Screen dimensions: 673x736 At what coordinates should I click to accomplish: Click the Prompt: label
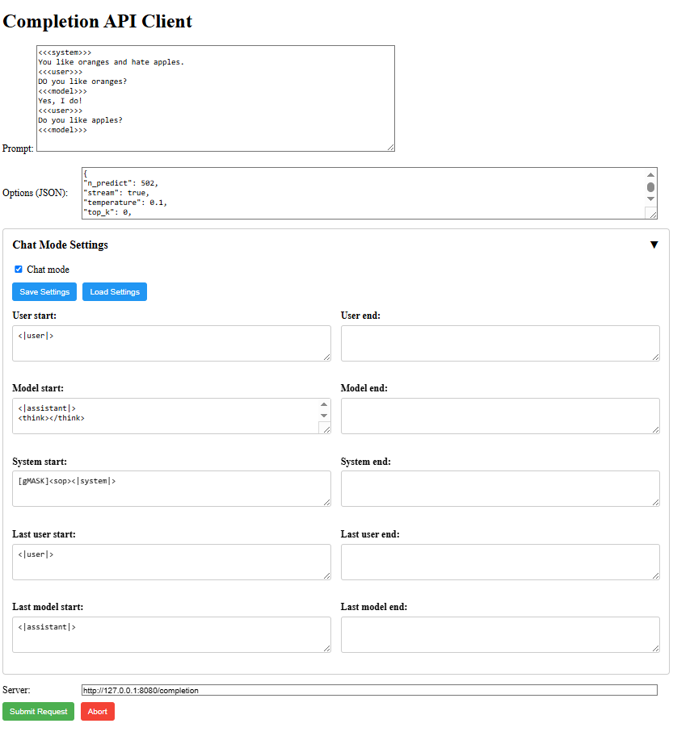(18, 148)
